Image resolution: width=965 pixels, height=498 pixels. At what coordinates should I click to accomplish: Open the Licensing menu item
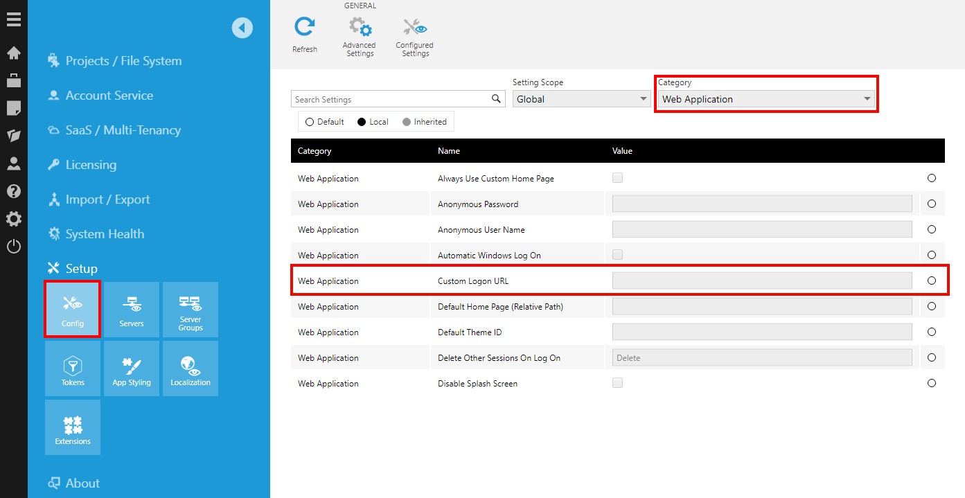(x=92, y=164)
